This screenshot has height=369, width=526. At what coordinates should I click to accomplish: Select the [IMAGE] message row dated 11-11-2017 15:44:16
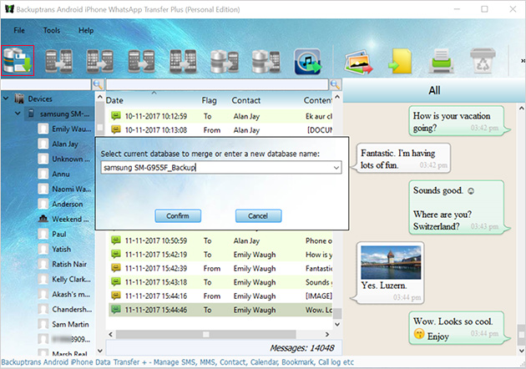tap(220, 296)
